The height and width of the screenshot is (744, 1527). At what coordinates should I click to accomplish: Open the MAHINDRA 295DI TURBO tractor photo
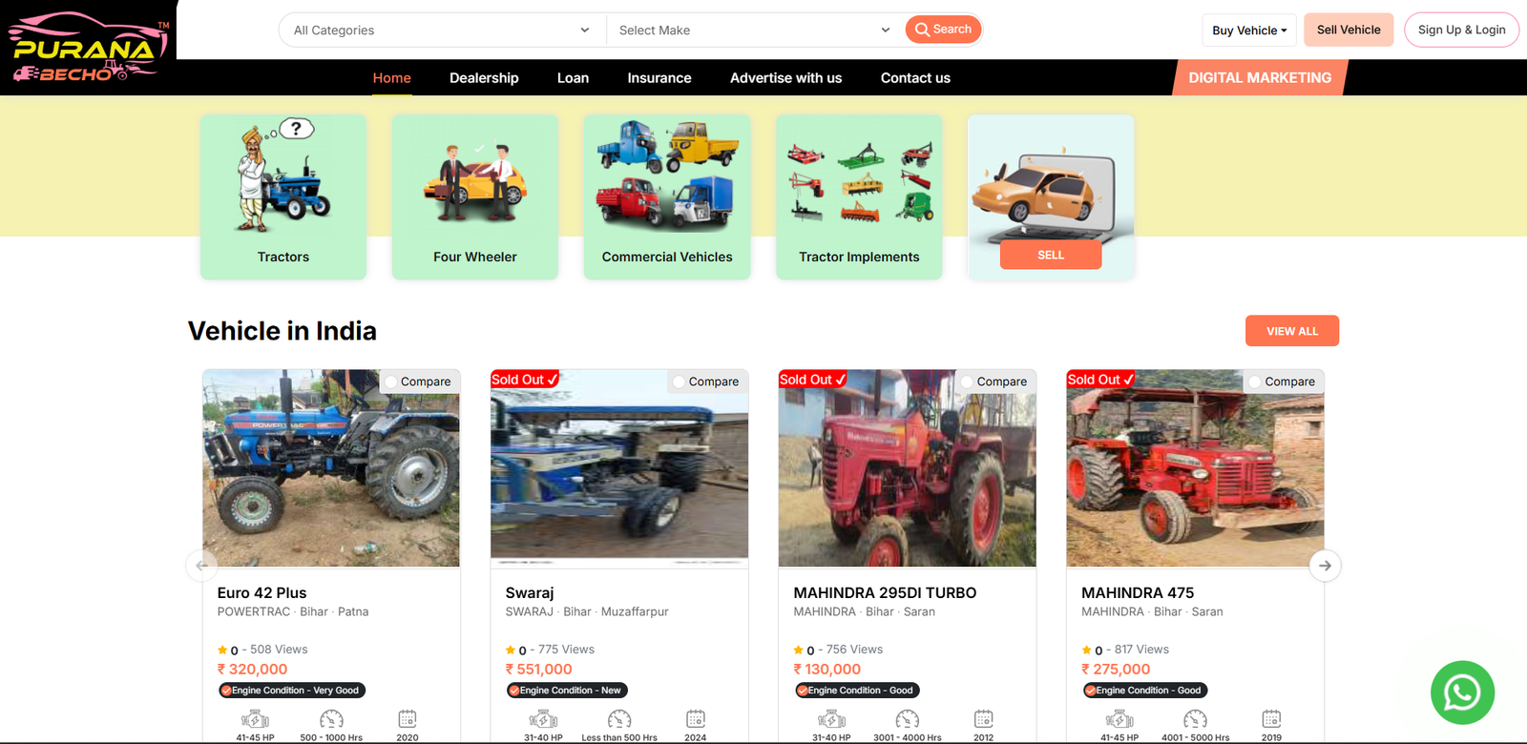(907, 468)
